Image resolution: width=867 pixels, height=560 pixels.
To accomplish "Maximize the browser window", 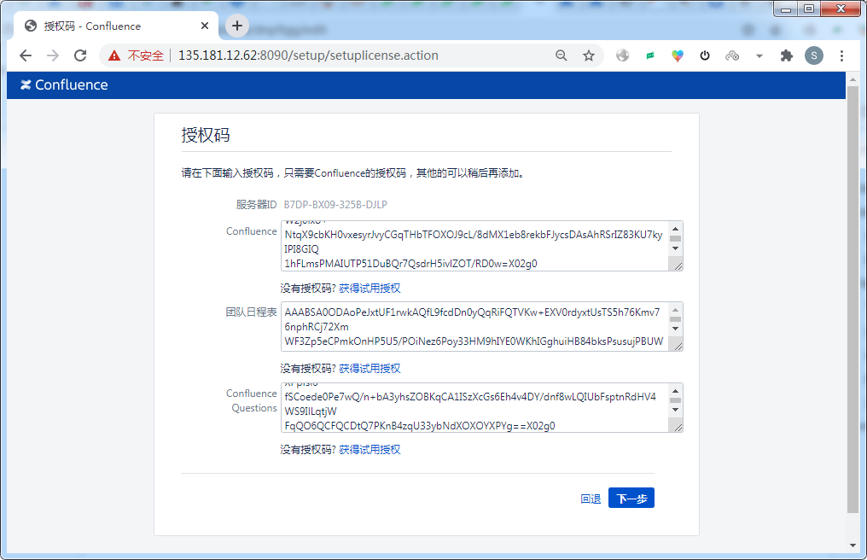I will [809, 9].
